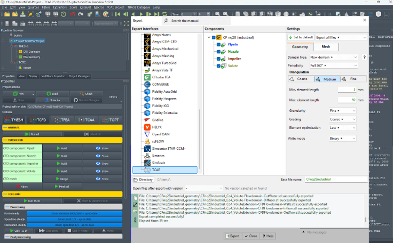Open the TBASE Database menu
The height and width of the screenshot is (243, 393).
coord(139,7)
